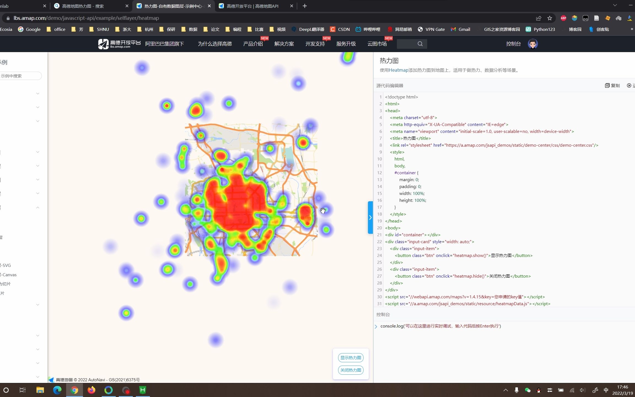Open 服务升级 menu
The width and height of the screenshot is (635, 397).
346,44
